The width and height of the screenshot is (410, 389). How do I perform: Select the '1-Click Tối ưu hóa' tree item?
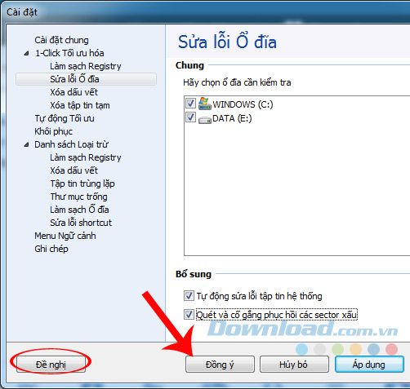click(69, 53)
